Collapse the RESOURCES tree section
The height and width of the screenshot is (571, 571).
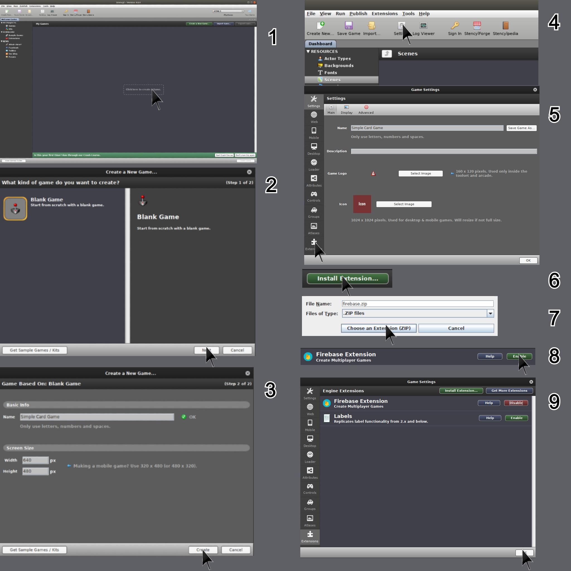click(x=308, y=51)
